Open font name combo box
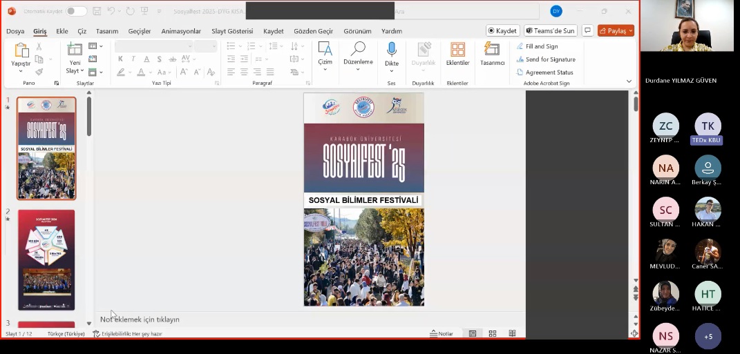 point(154,46)
